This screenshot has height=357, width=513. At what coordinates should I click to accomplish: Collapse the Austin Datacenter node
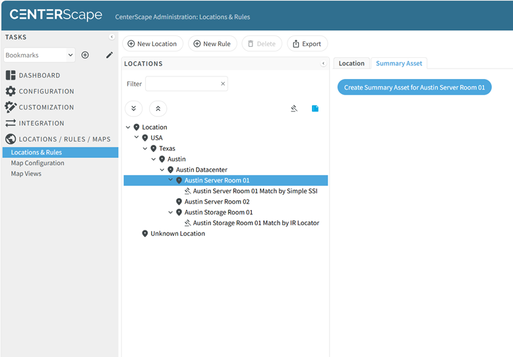162,170
